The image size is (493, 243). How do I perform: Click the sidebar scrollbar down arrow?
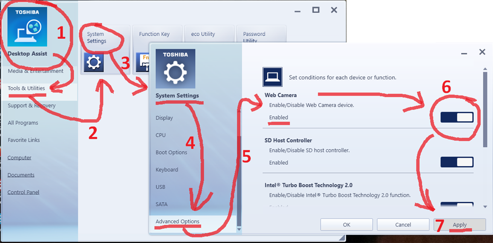point(239,229)
